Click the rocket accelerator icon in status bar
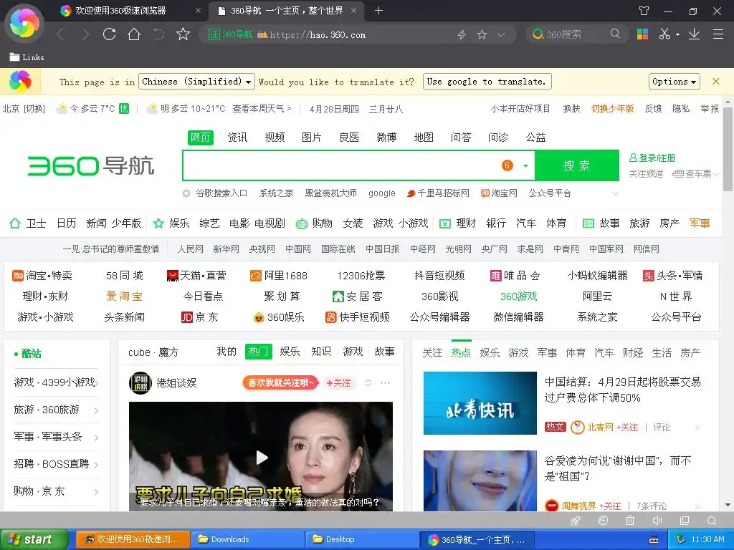 tap(576, 521)
